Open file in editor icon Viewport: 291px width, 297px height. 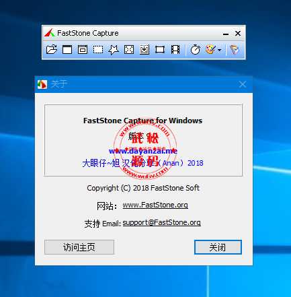[52, 49]
